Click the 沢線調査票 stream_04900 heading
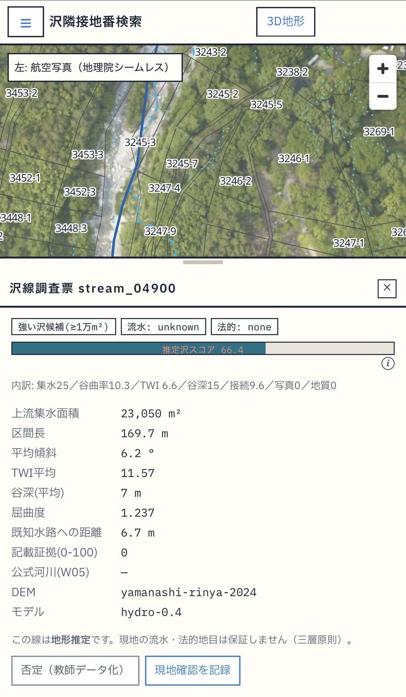 point(93,288)
